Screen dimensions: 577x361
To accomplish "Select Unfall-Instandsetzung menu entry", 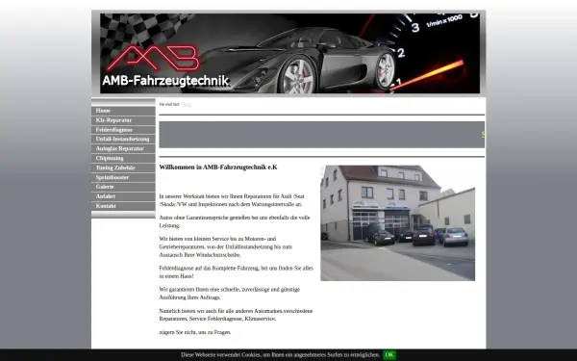I will pos(123,140).
